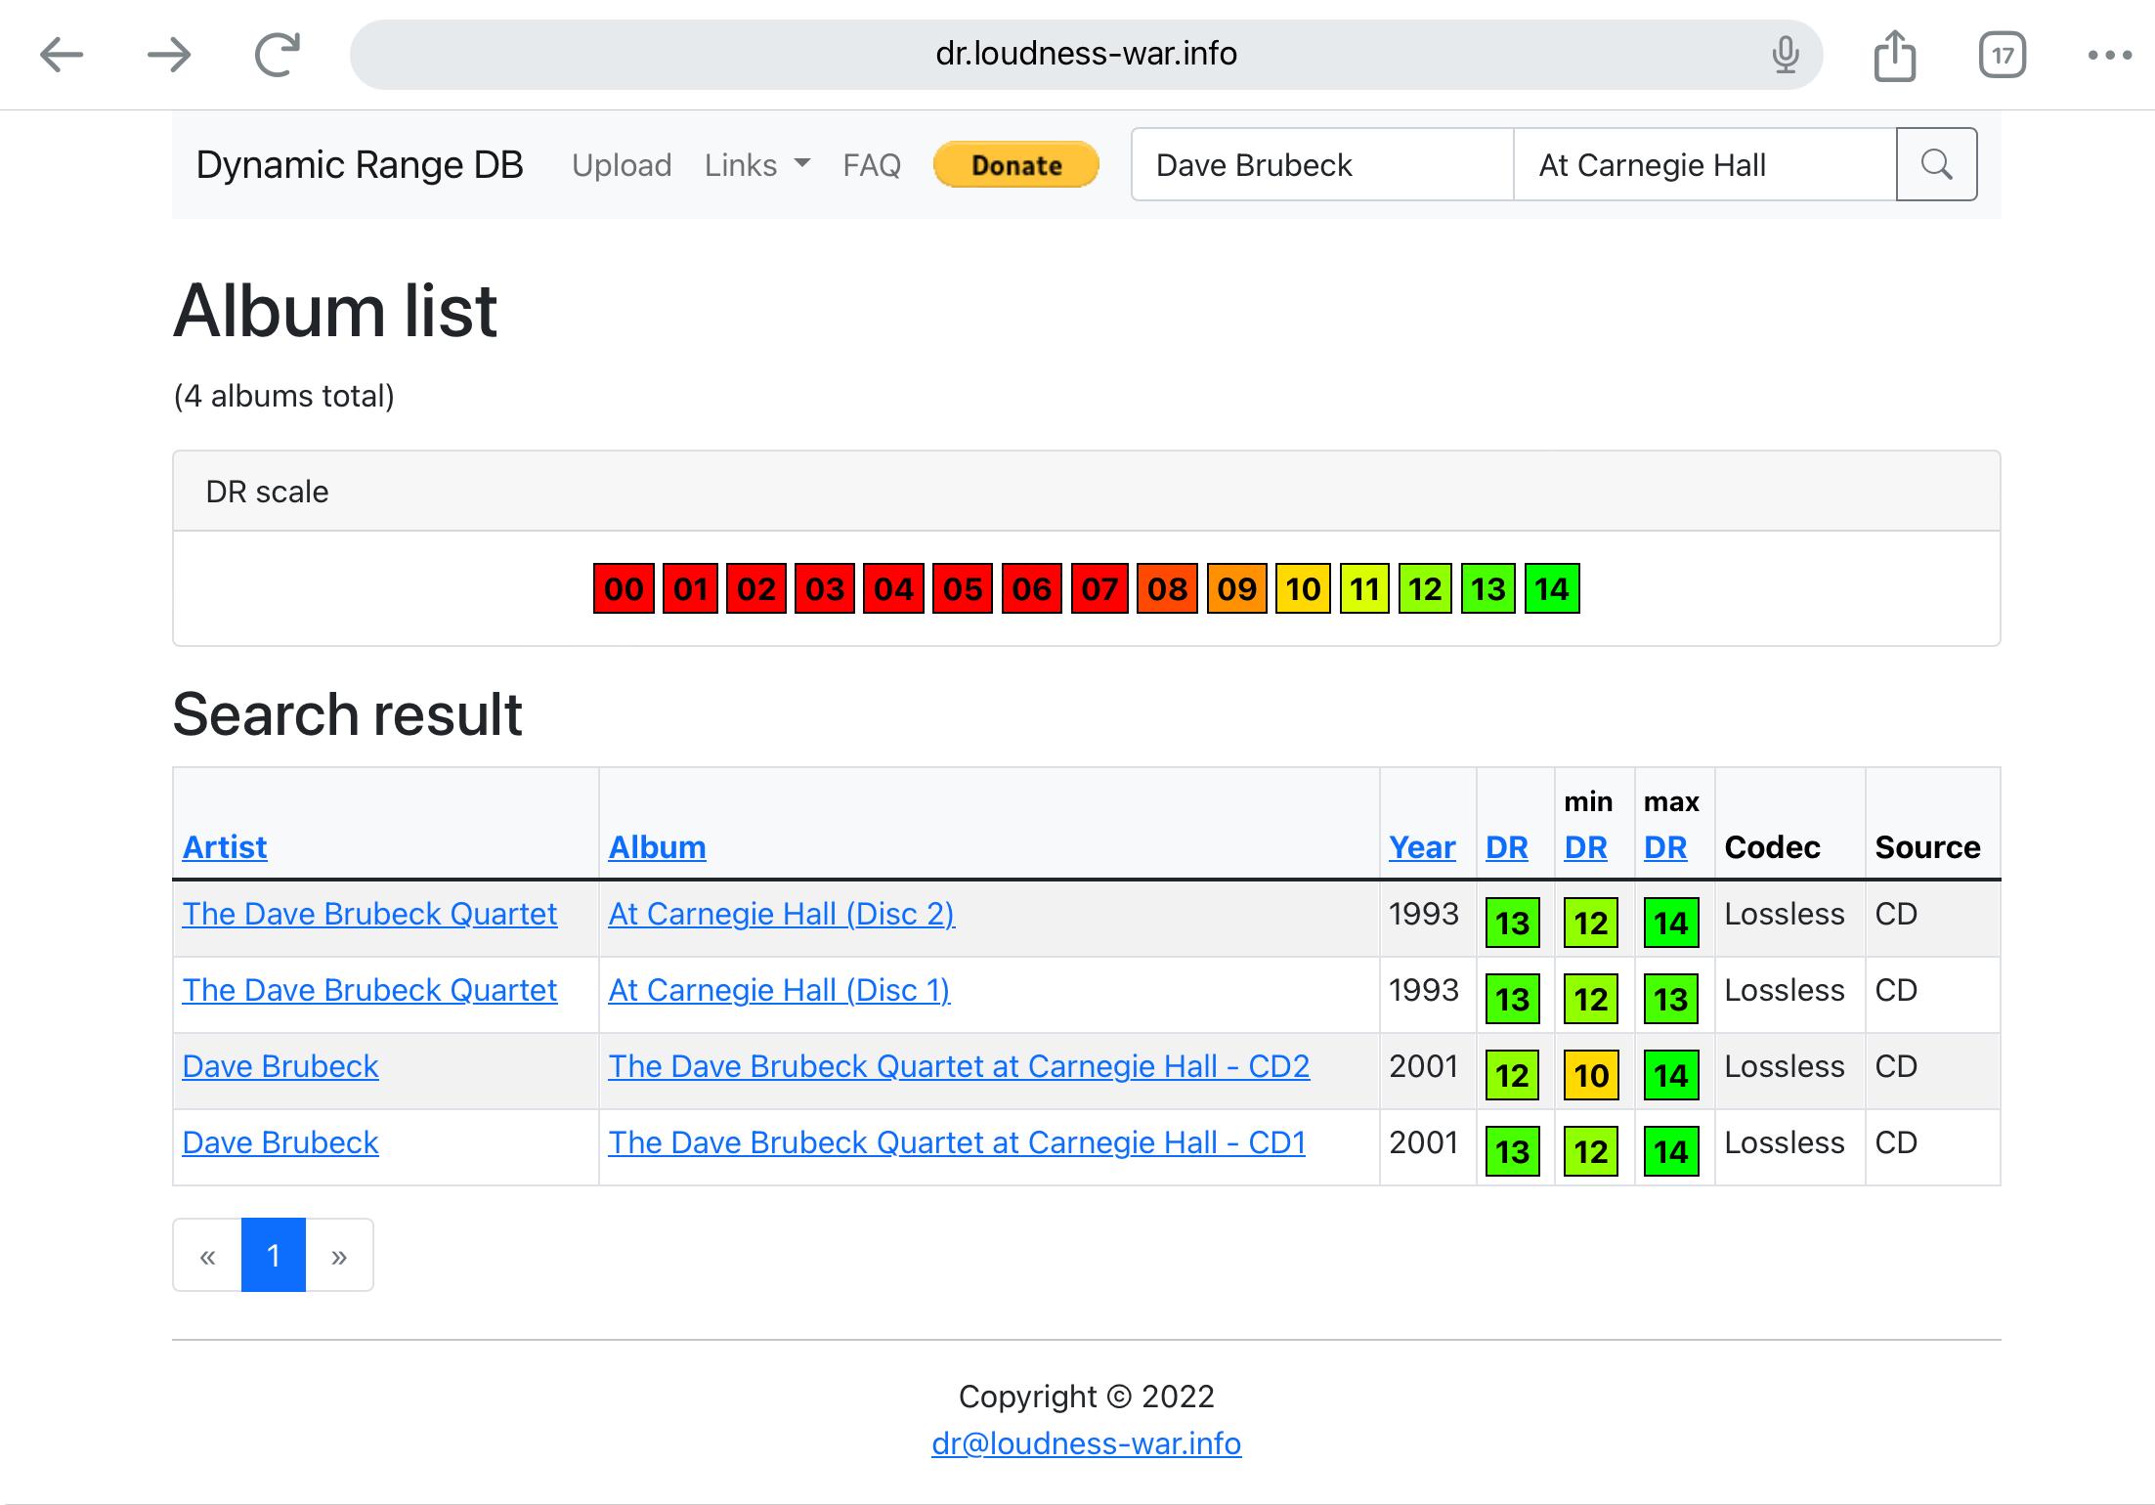Open The Dave Brubeck Quartet at Carnegie Hall - CD2

(x=959, y=1066)
